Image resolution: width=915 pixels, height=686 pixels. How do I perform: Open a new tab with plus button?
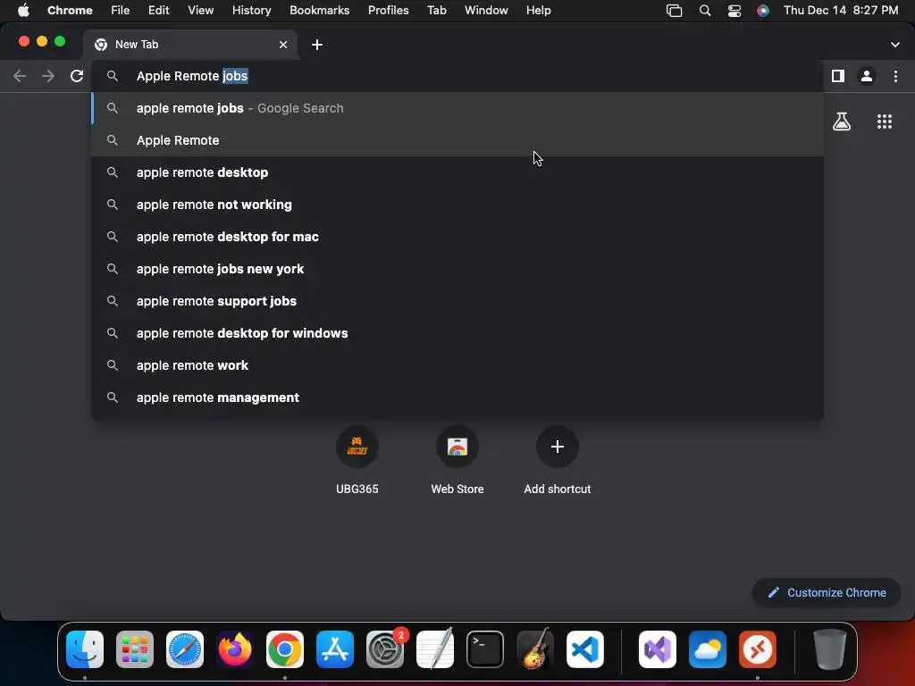(x=317, y=45)
